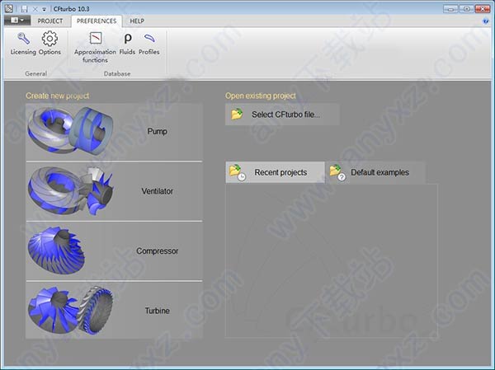This screenshot has height=370, width=495.
Task: Click the Recent projects folder clock icon
Action: [238, 172]
